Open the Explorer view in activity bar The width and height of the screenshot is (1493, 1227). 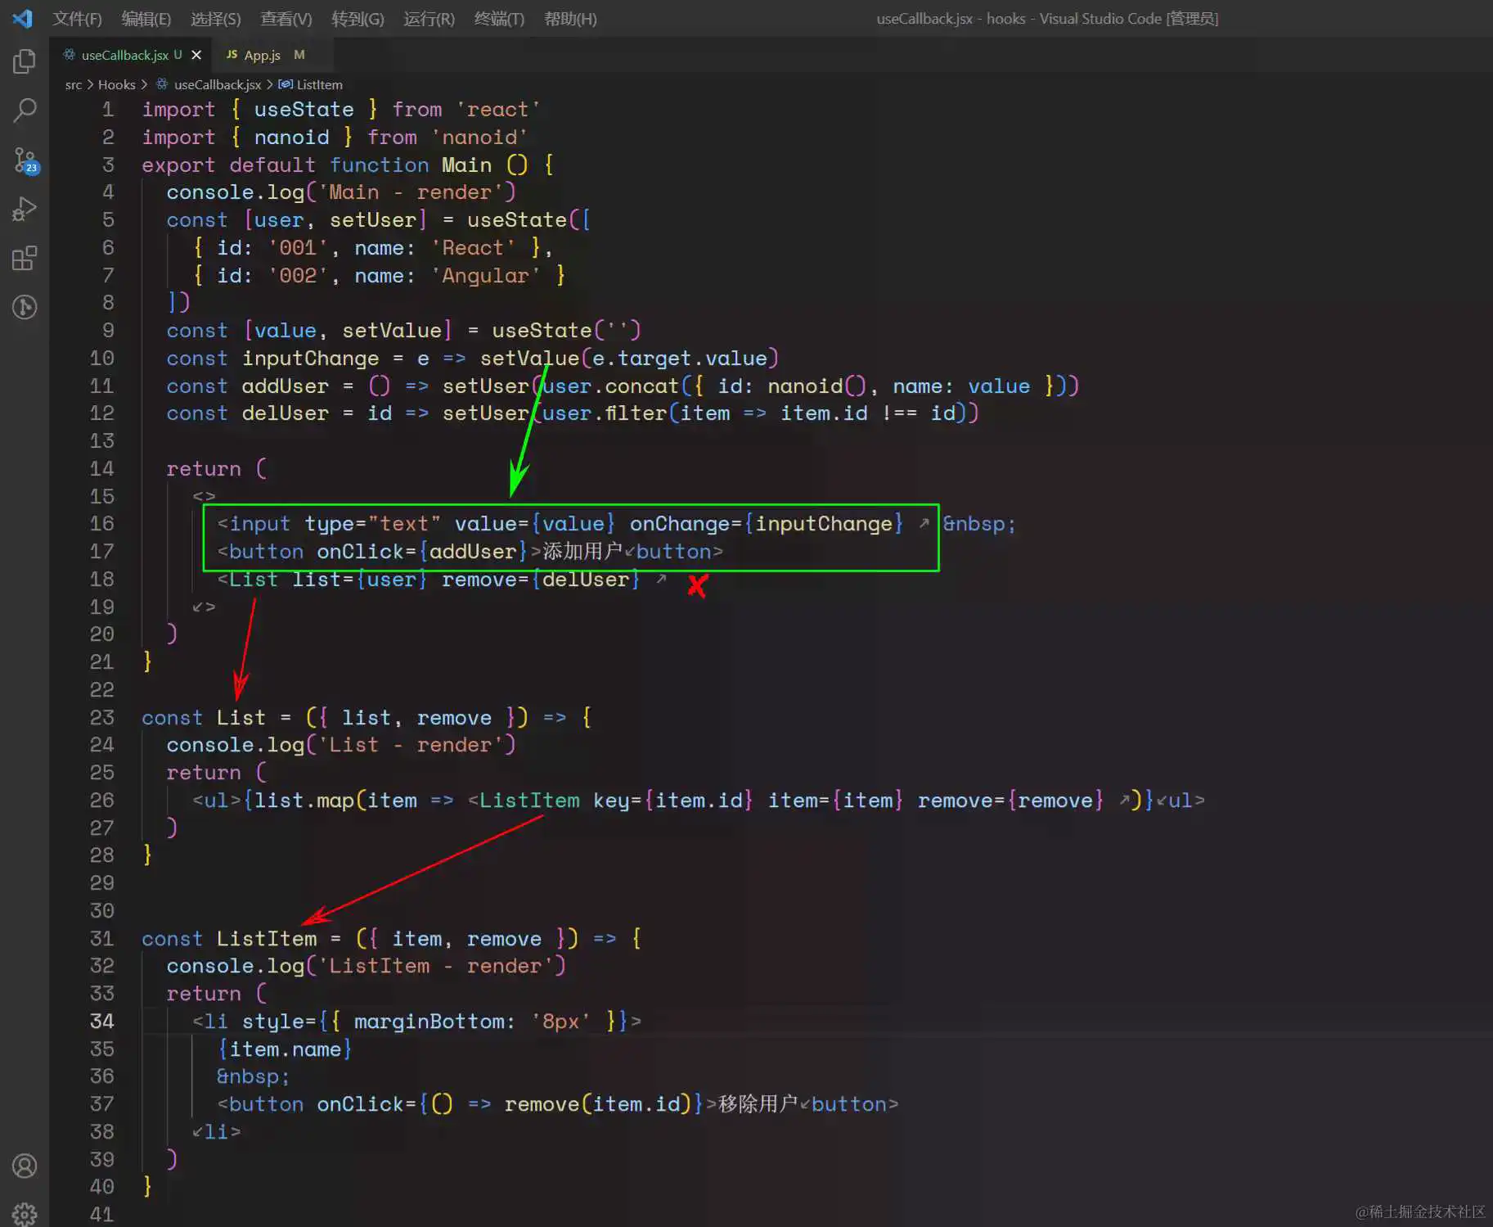pyautogui.click(x=25, y=61)
